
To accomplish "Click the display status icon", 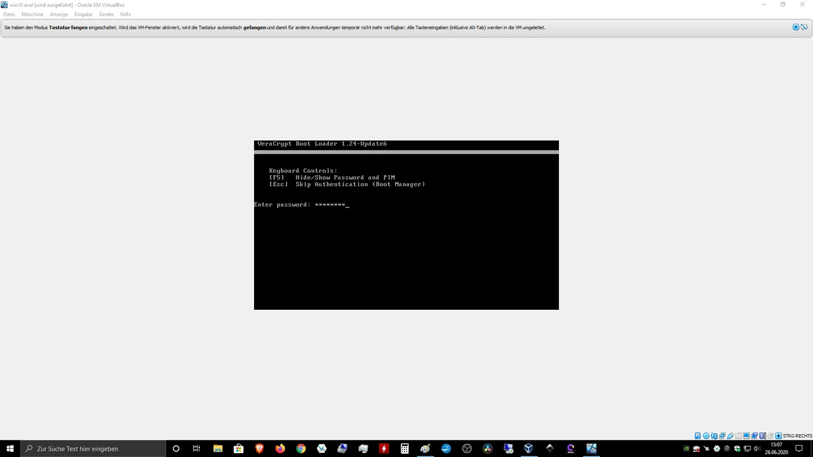I will (x=746, y=436).
